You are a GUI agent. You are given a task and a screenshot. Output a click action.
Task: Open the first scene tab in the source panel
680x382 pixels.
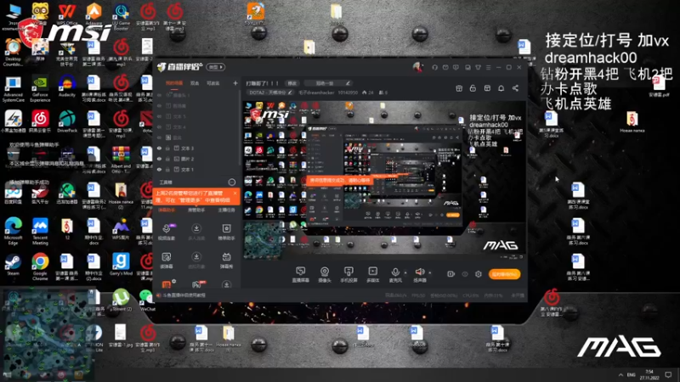coord(174,82)
